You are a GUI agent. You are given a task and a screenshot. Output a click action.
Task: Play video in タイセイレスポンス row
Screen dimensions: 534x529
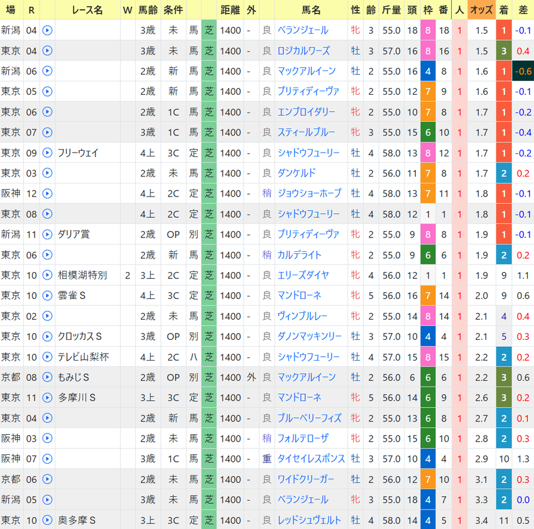(47, 459)
